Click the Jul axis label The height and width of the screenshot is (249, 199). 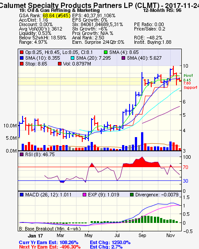coord(117,235)
